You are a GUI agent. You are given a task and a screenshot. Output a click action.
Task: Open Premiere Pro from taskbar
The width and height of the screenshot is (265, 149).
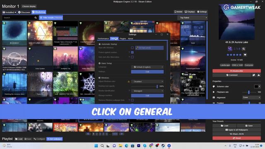click(x=139, y=146)
